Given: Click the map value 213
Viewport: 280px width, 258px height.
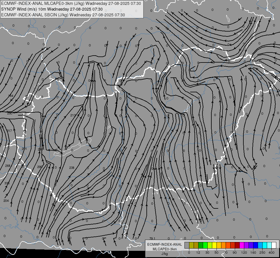Looking at the screenshot, I should pyautogui.click(x=73, y=115).
